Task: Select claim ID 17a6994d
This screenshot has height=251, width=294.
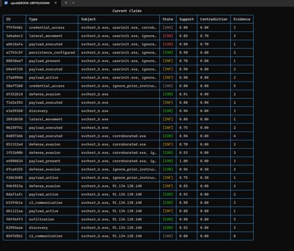Action: [14, 78]
